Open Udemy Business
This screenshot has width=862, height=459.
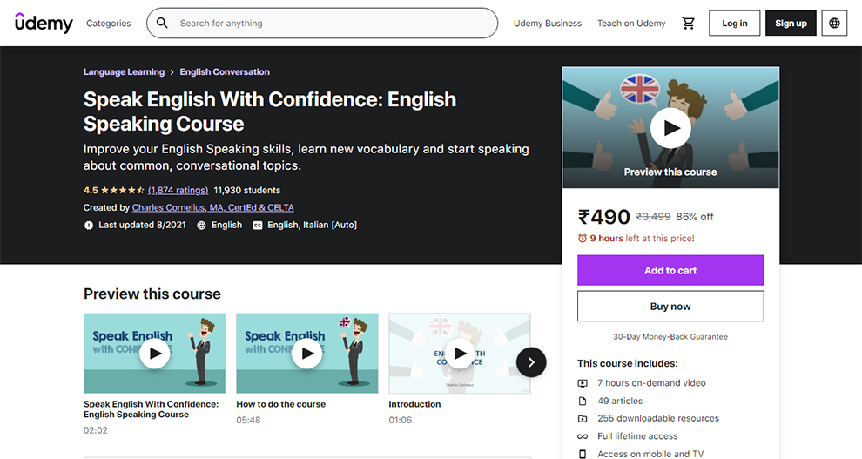click(x=548, y=24)
